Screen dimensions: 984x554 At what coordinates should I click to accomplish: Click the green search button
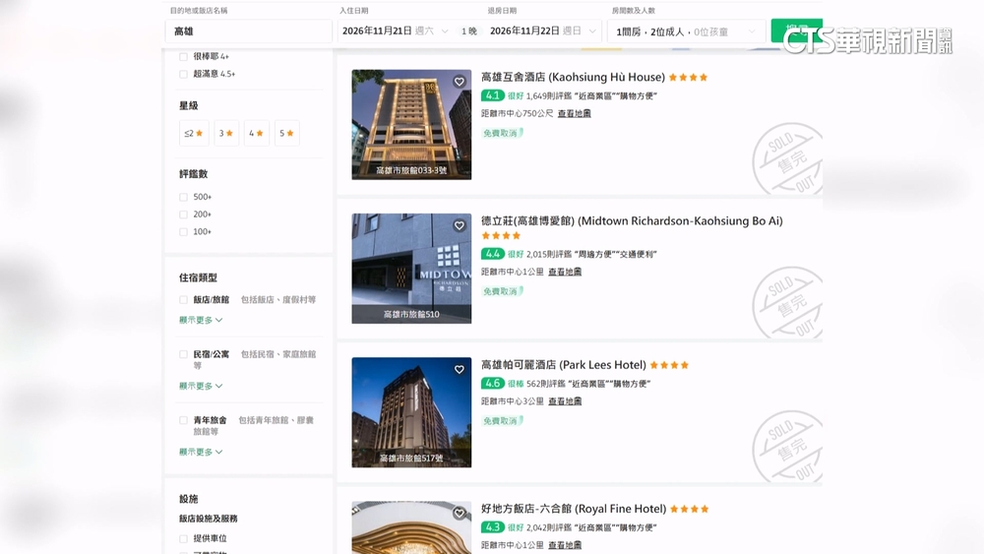[x=796, y=31]
